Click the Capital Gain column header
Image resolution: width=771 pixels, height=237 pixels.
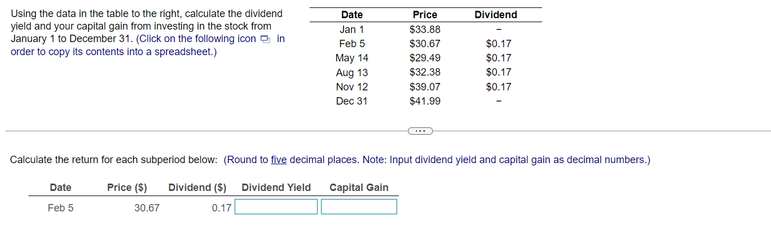pyautogui.click(x=359, y=188)
